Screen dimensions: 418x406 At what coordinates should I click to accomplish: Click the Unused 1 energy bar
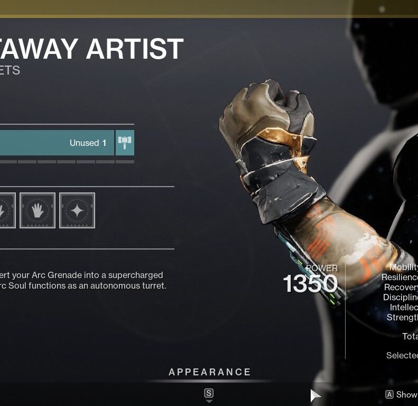click(x=57, y=142)
